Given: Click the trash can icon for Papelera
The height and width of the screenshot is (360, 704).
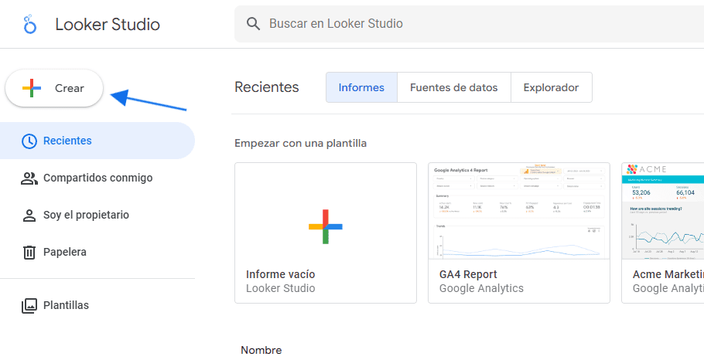Looking at the screenshot, I should point(29,253).
